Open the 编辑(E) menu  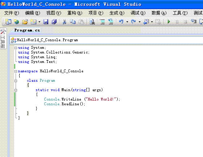[33, 13]
